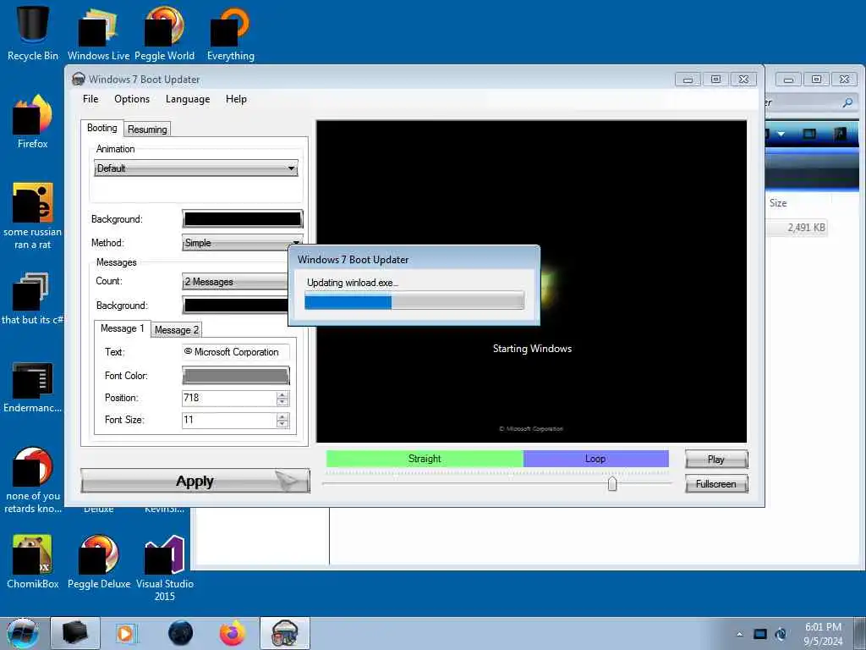Pick the Font Color swatch

pyautogui.click(x=236, y=375)
